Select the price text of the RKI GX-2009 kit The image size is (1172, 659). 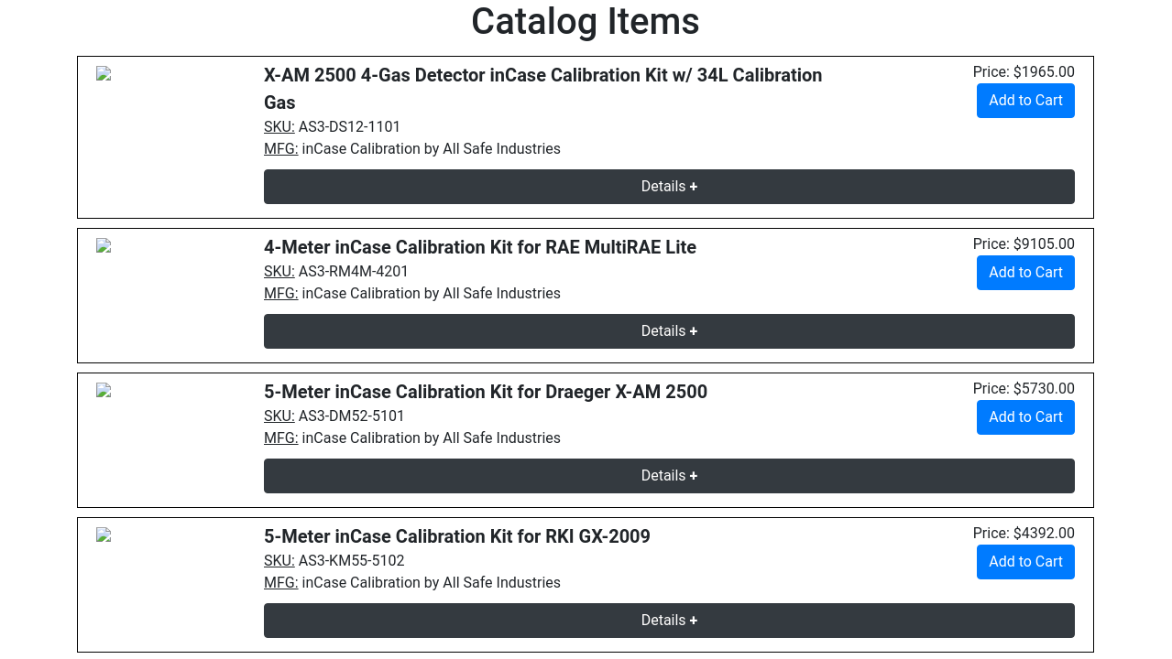click(1024, 533)
